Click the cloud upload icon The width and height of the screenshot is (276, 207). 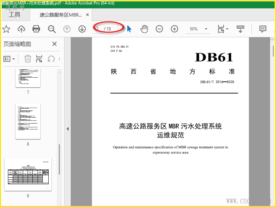[21, 29]
